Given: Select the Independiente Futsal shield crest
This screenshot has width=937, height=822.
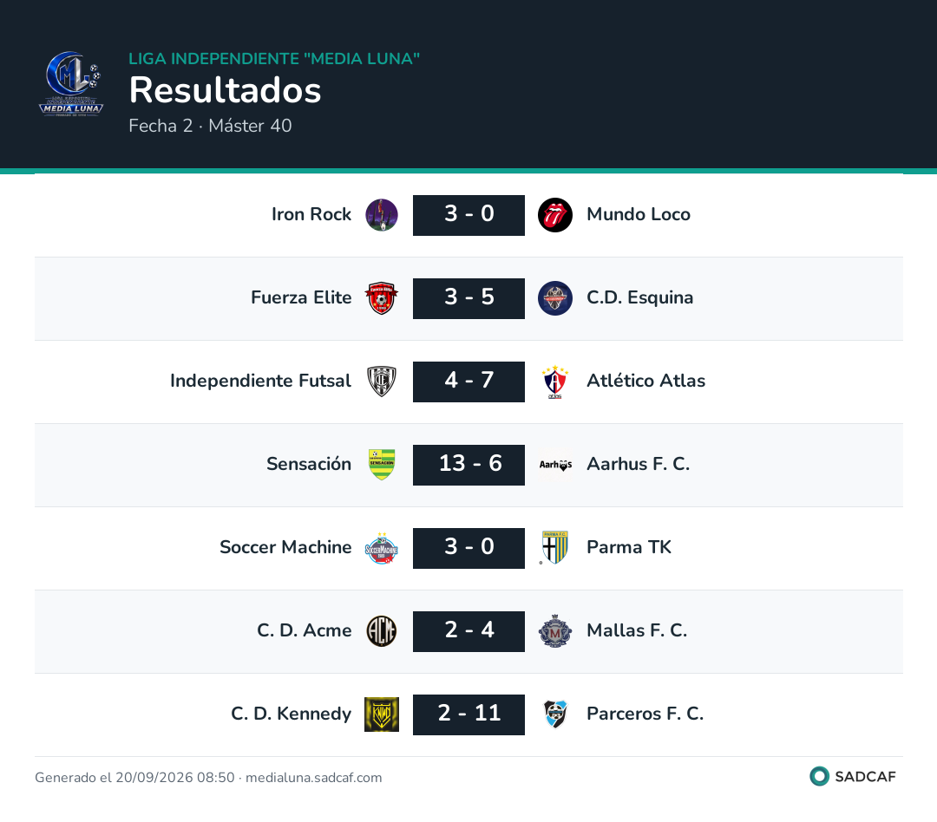Looking at the screenshot, I should pyautogui.click(x=382, y=382).
